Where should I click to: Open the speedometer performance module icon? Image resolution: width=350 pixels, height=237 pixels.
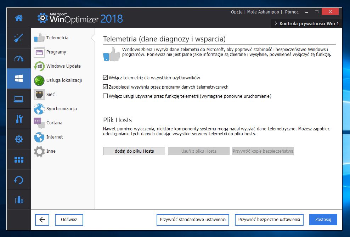(x=19, y=58)
